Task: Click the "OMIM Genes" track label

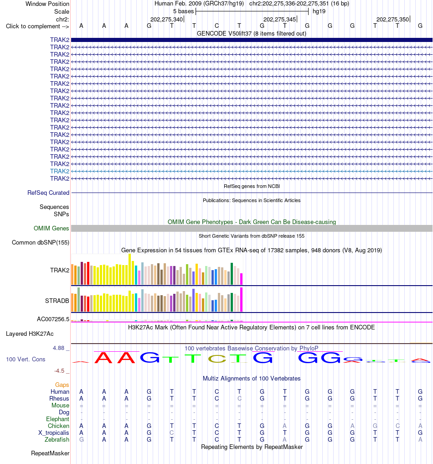Action: [x=51, y=228]
